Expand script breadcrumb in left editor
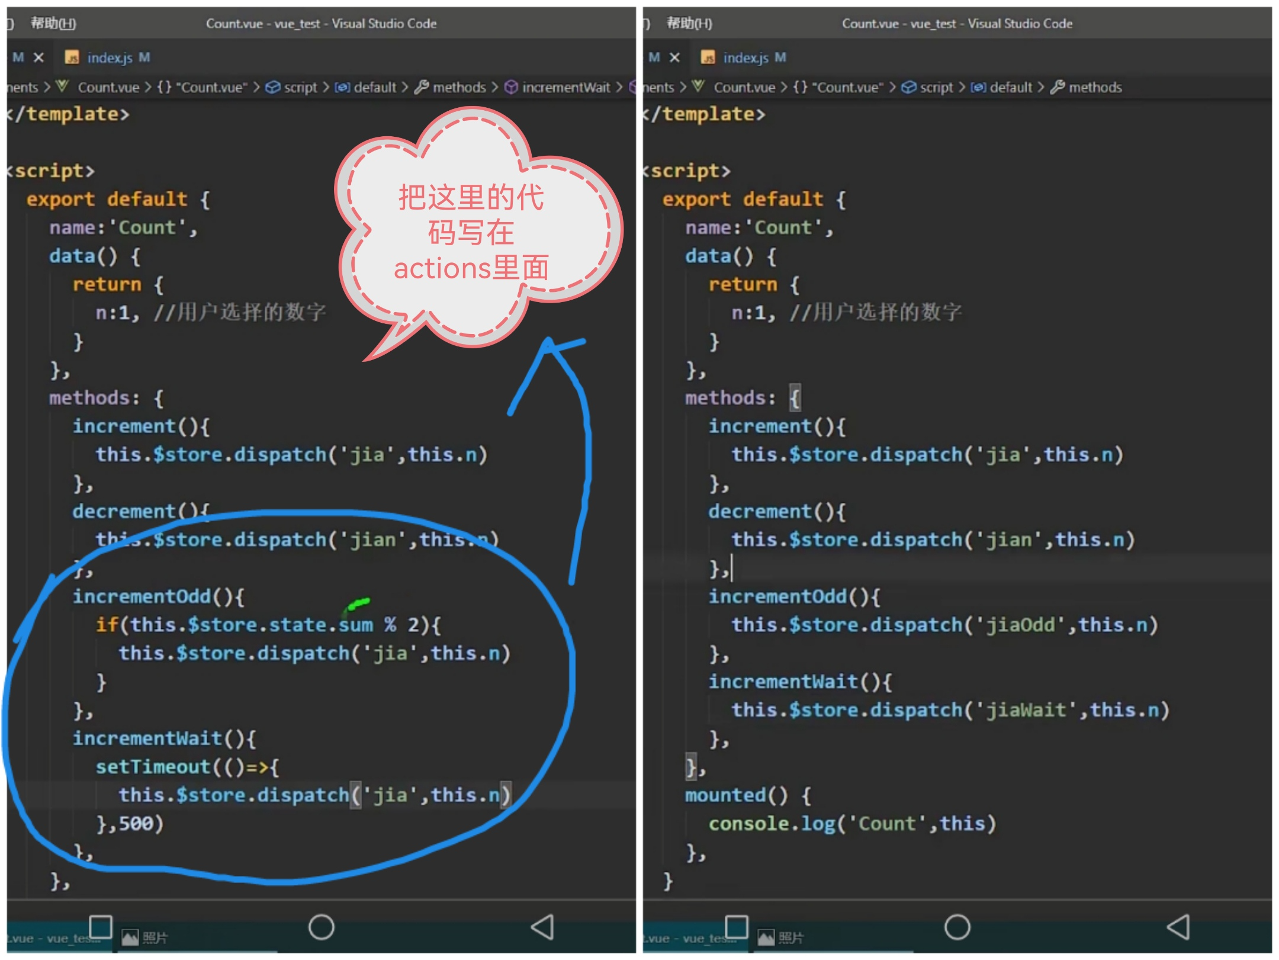Image resolution: width=1279 pixels, height=960 pixels. coord(300,87)
